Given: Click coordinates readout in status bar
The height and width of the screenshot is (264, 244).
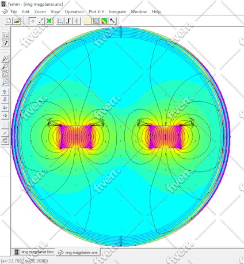Looking at the screenshot, I should [x=24, y=261].
